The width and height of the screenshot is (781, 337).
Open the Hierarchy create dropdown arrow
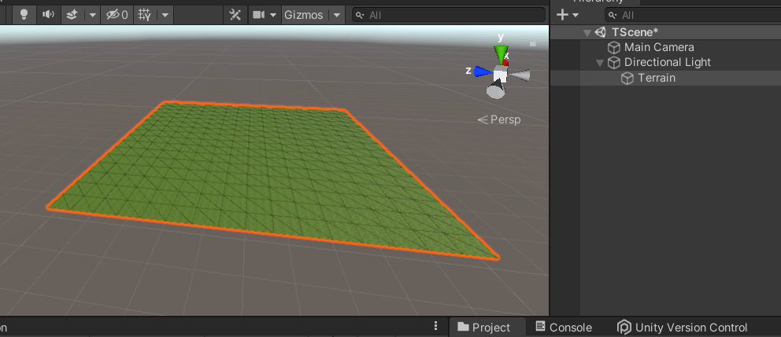pos(576,15)
